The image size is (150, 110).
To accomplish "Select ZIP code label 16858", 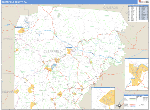I will (x=105, y=51).
